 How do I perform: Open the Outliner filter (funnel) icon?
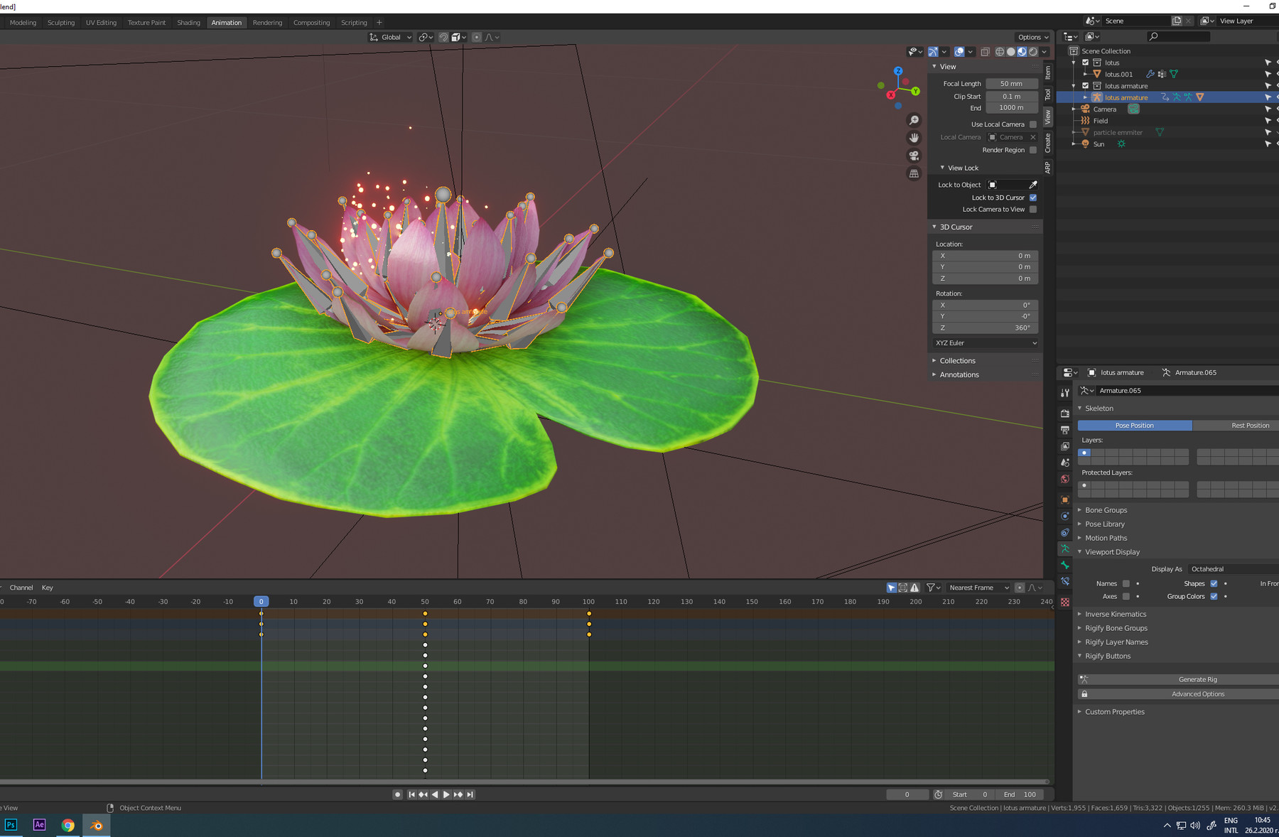point(1274,36)
